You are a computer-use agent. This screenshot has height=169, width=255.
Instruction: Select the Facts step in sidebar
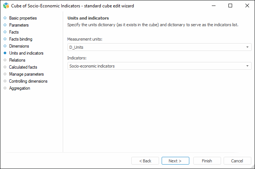pos(14,32)
